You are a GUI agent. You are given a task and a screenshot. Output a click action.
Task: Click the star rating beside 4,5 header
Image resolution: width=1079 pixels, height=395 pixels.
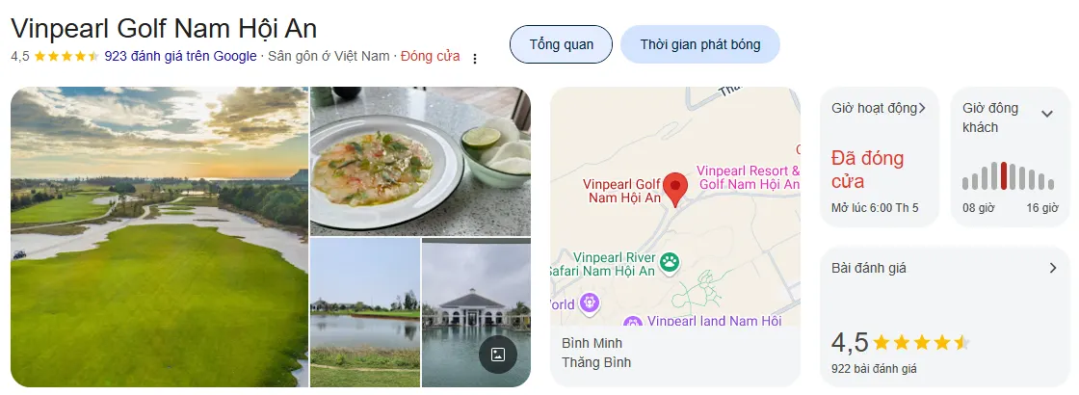point(66,57)
